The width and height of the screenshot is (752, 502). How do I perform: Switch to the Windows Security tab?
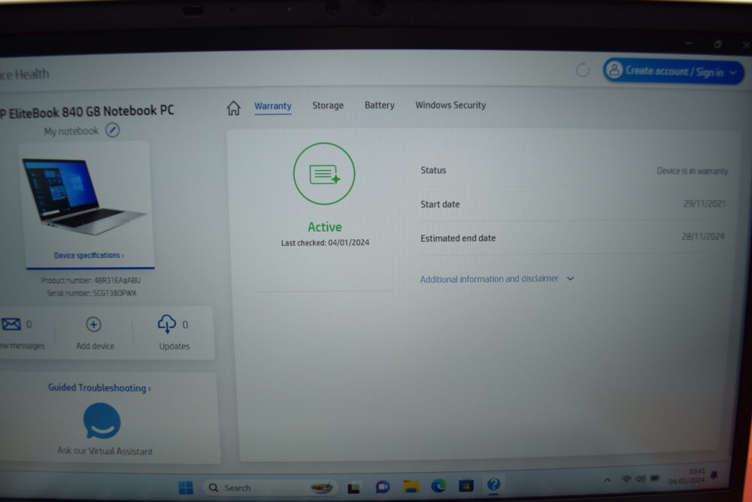[x=450, y=105]
